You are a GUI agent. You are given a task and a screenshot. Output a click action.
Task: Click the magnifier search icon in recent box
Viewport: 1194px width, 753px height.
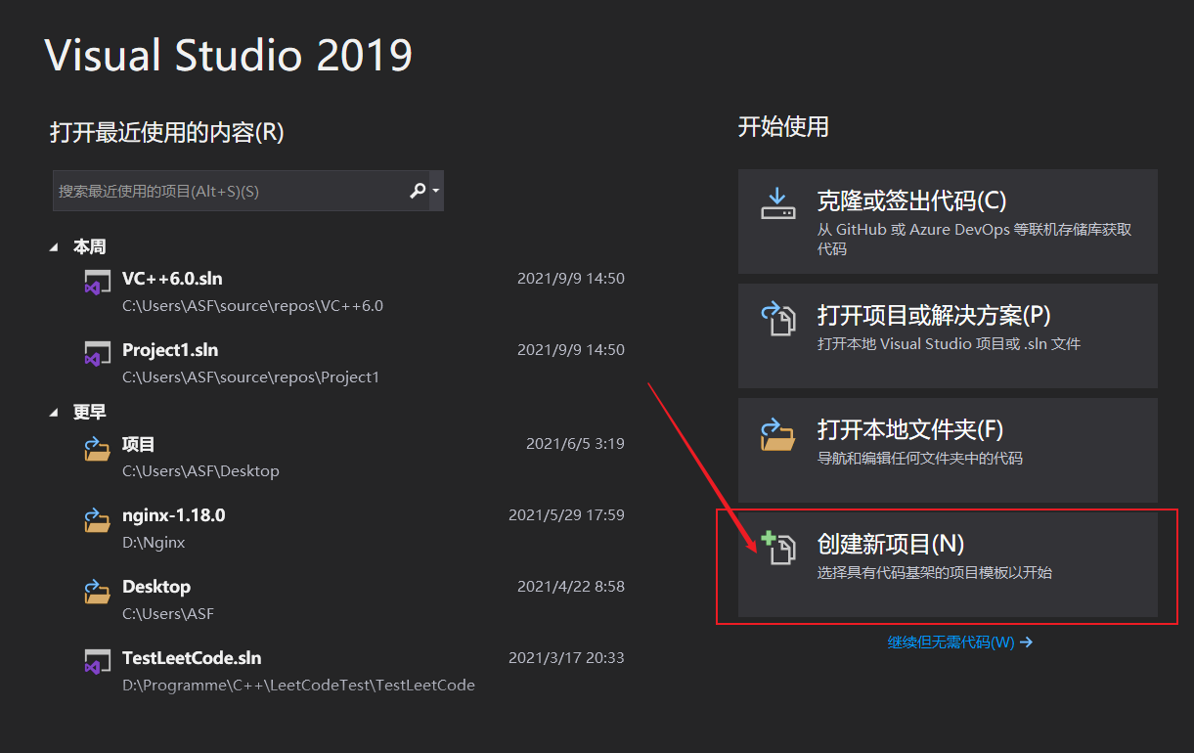click(x=418, y=191)
